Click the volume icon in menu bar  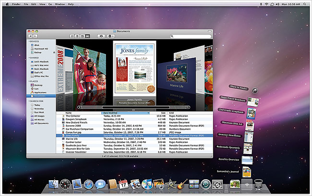(278, 4)
